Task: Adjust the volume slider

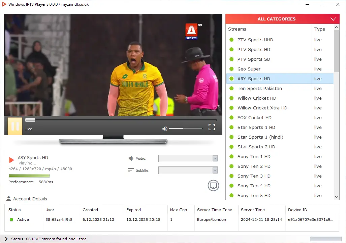Action: click(186, 129)
